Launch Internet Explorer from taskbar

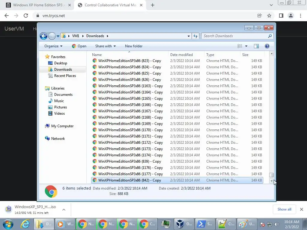point(25,224)
